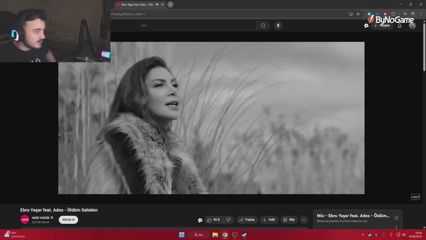This screenshot has width=426, height=240.
Task: Search YouTube by voice with microphone icon
Action: (278, 25)
